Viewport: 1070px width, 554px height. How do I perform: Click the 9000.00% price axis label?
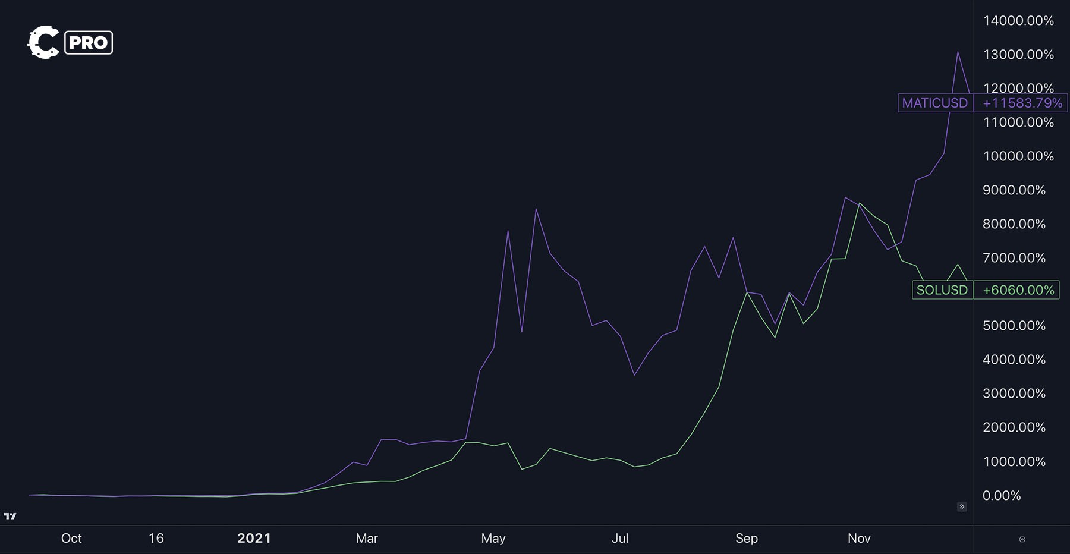pyautogui.click(x=1014, y=190)
